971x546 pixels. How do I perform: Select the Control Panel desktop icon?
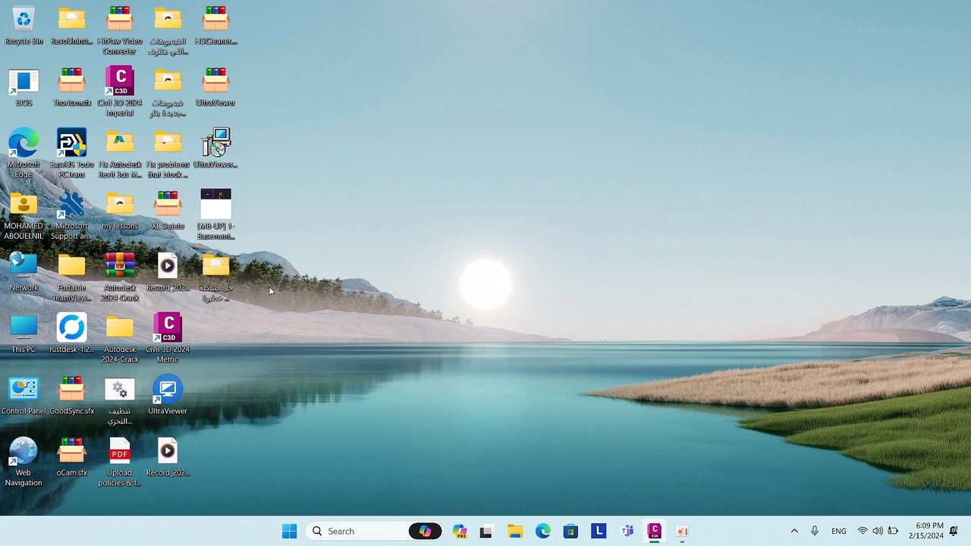point(24,390)
